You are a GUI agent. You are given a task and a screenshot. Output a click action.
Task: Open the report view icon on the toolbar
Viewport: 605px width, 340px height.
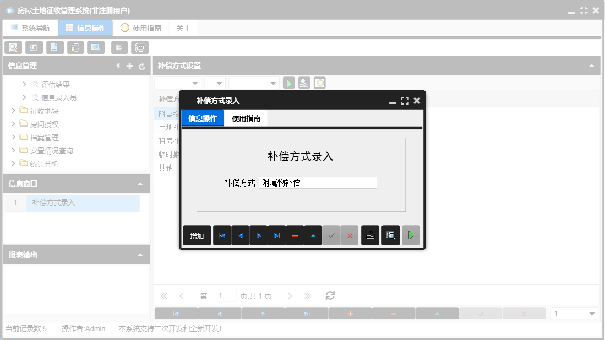[34, 47]
